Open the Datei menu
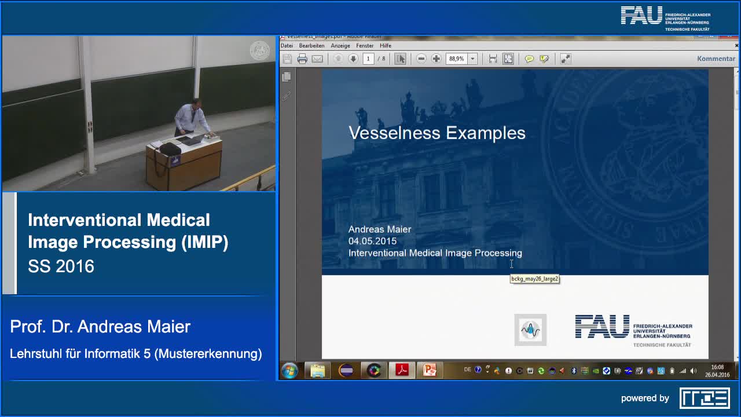Image resolution: width=741 pixels, height=417 pixels. (287, 46)
